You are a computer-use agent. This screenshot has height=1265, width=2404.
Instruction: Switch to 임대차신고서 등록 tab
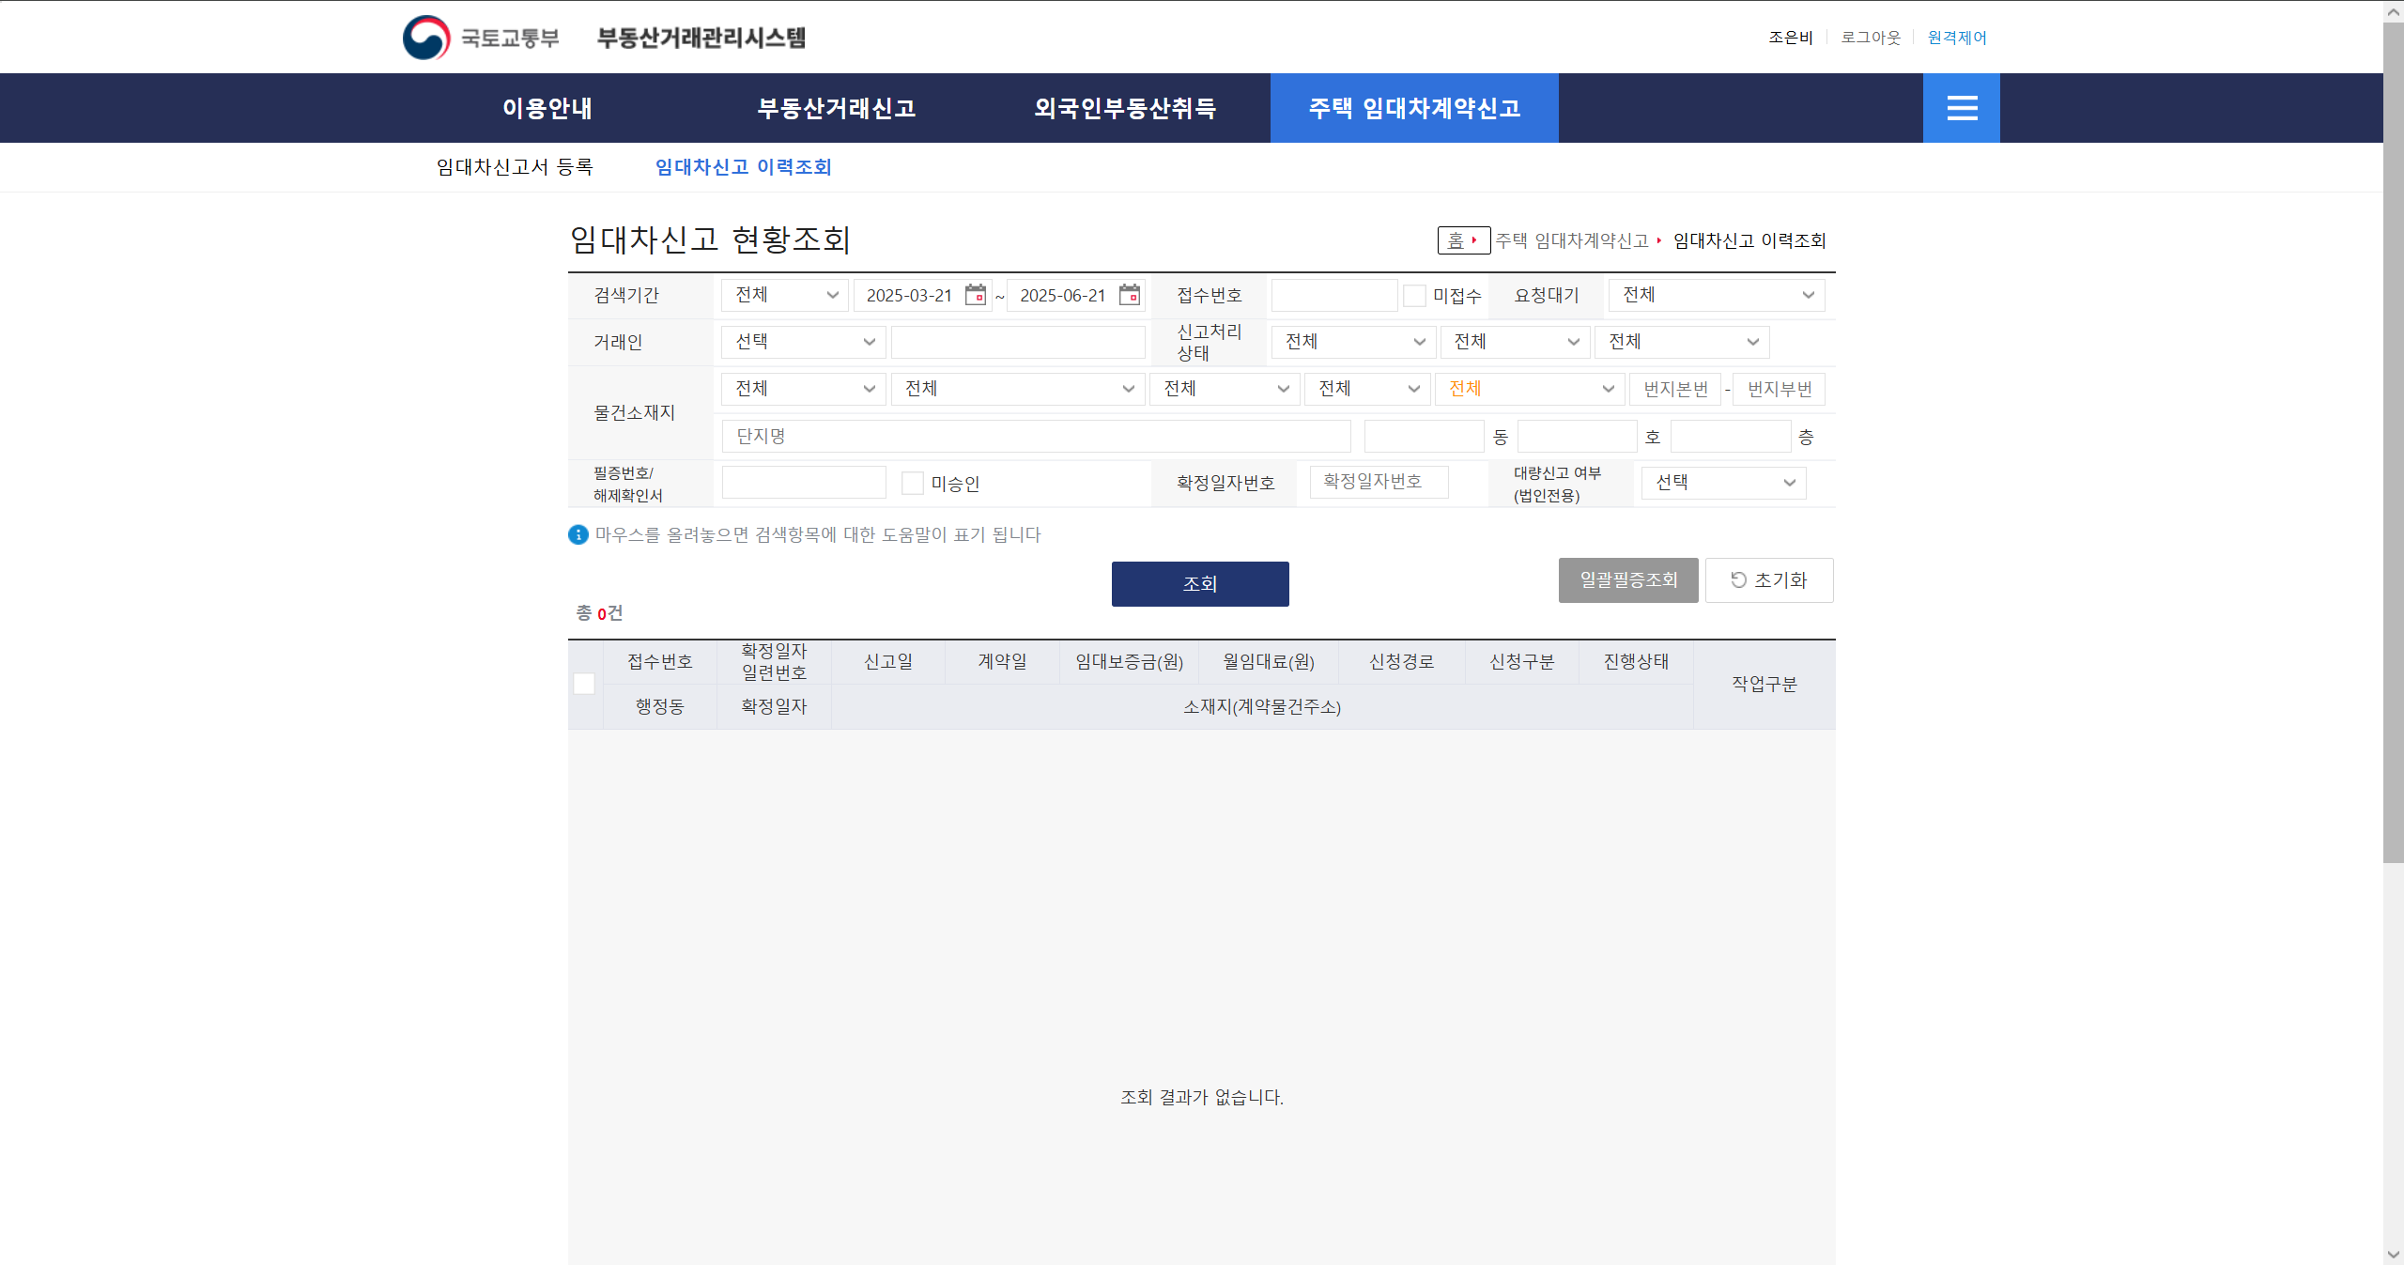pos(515,167)
